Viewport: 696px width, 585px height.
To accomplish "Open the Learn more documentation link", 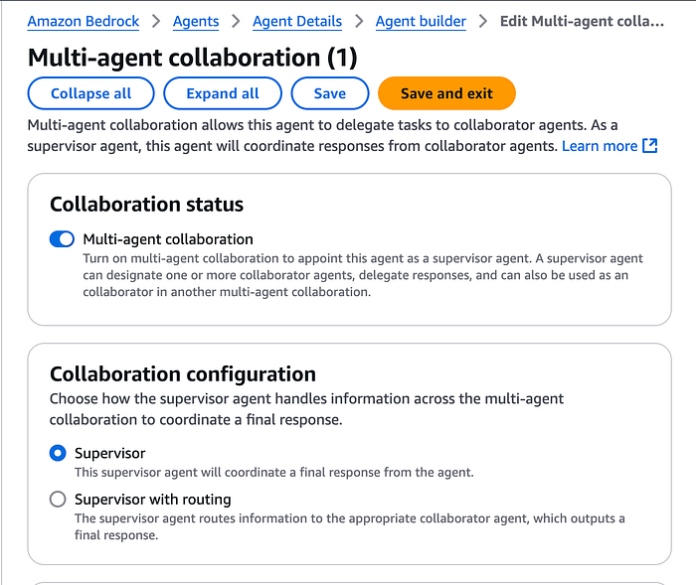I will [600, 146].
